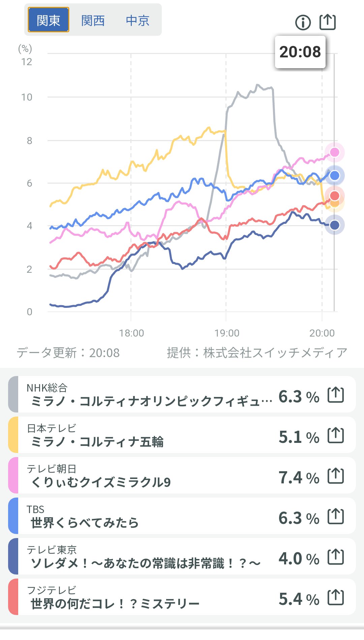Click the red フジテレビ data point
The image size is (364, 640).
point(334,195)
